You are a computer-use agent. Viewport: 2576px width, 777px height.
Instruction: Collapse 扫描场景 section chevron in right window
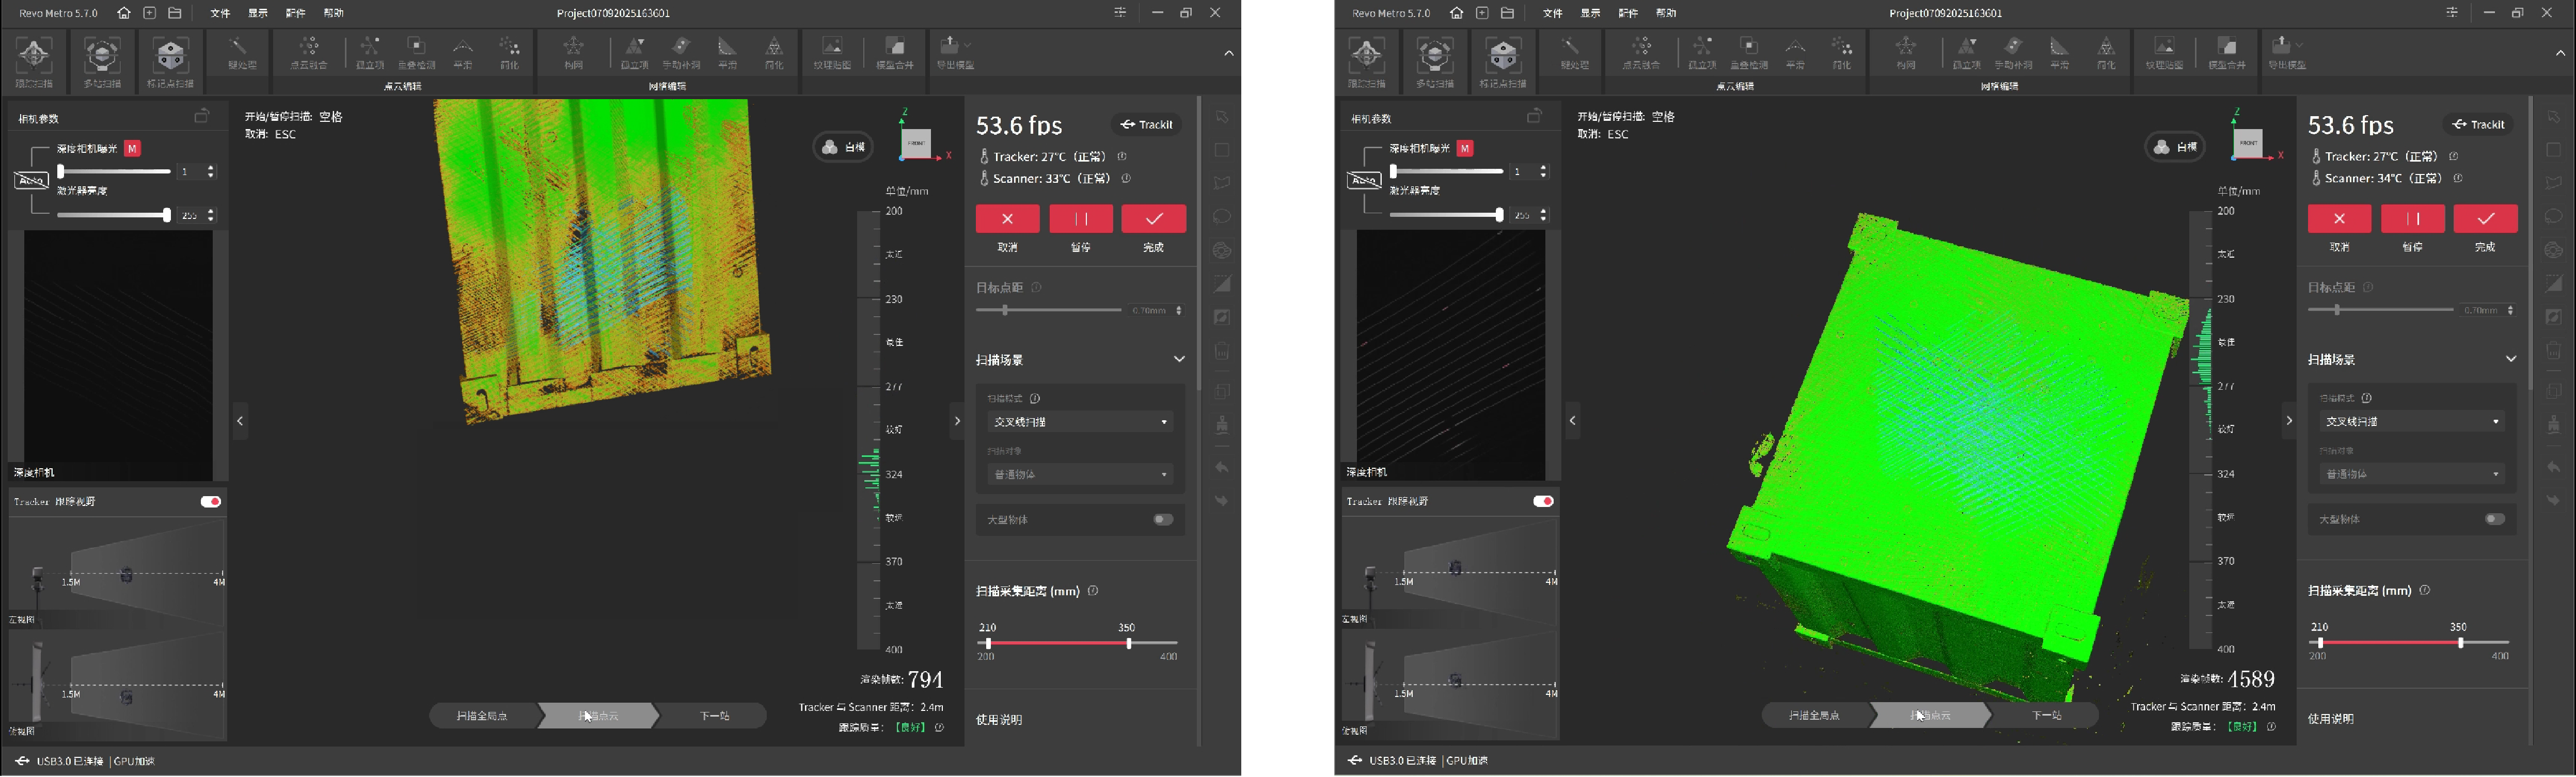click(2510, 359)
